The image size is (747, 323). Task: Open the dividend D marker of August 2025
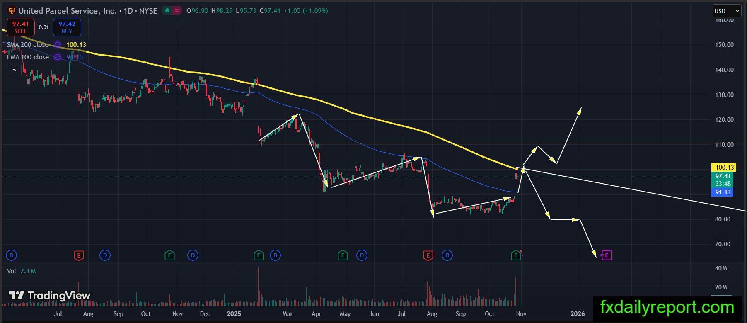tap(447, 255)
